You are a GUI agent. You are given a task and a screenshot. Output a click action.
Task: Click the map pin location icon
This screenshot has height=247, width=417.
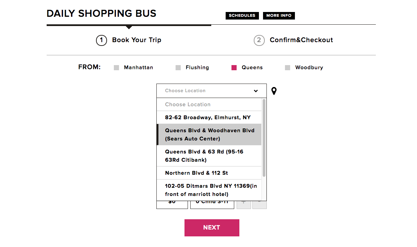pos(274,91)
